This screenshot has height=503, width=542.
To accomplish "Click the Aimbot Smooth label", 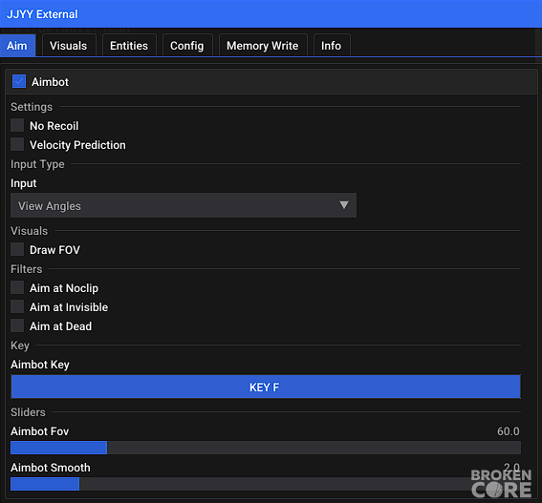I will point(51,468).
